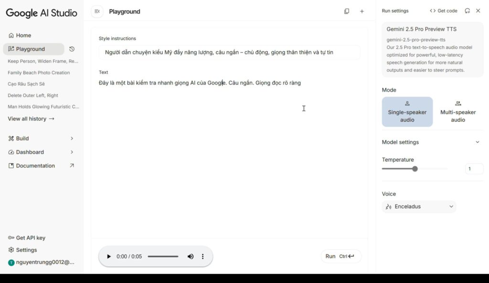Screen dimensions: 489x283
Task: Click the copy prompt icon above Run settings
Action: point(347,10)
